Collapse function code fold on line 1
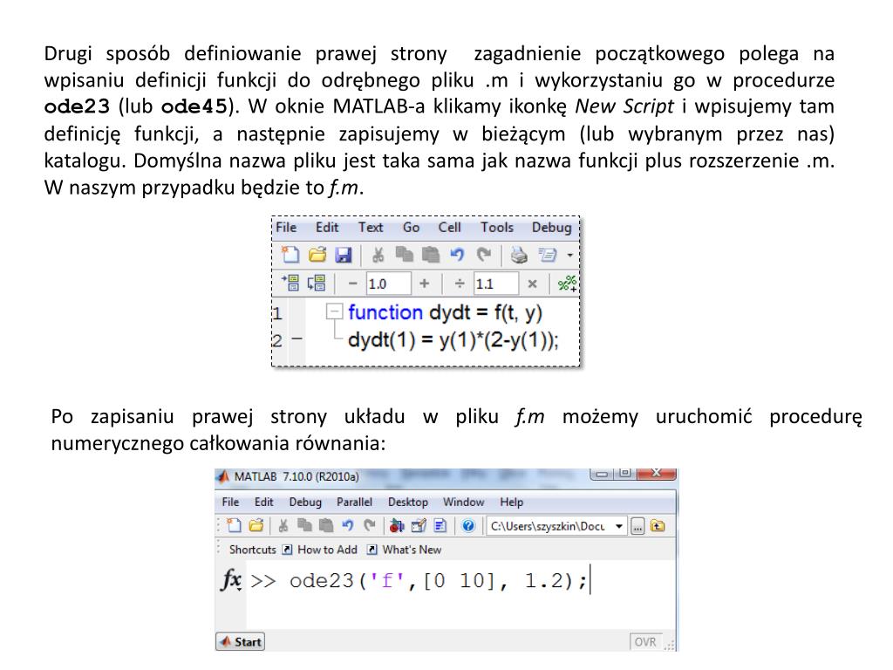This screenshot has width=893, height=670. 334,311
